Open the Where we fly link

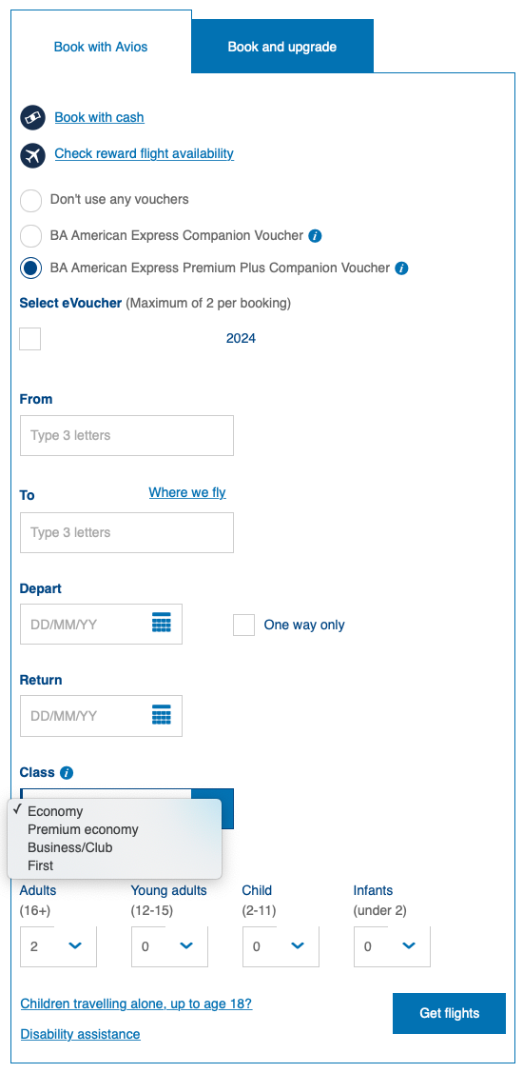[187, 493]
